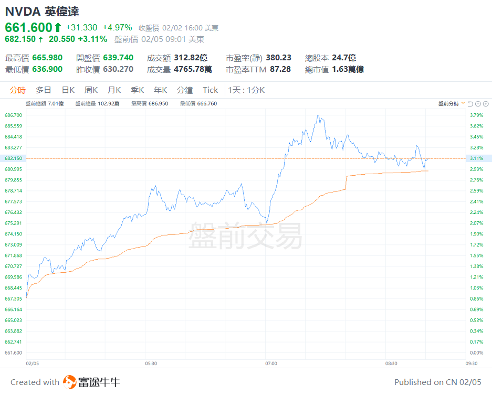This screenshot has height=396, width=492.
Task: Open the 盤前分時 session dropdown
Action: click(x=451, y=103)
